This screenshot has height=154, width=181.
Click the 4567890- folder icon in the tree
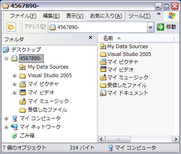click(14, 58)
